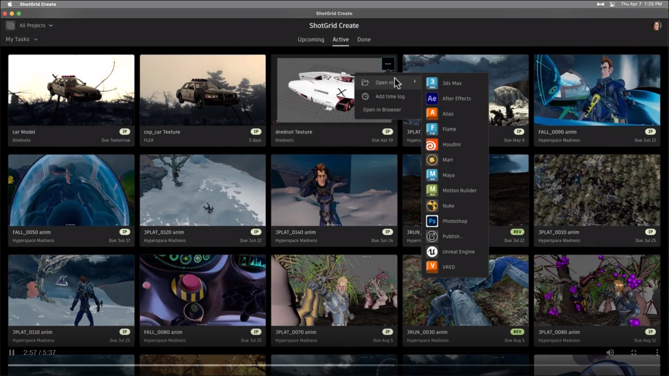Click the Publish... icon entry
669x376 pixels.
pos(432,236)
